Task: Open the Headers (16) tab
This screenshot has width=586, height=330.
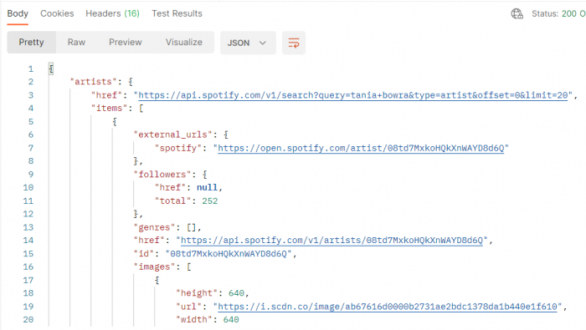Action: point(112,13)
